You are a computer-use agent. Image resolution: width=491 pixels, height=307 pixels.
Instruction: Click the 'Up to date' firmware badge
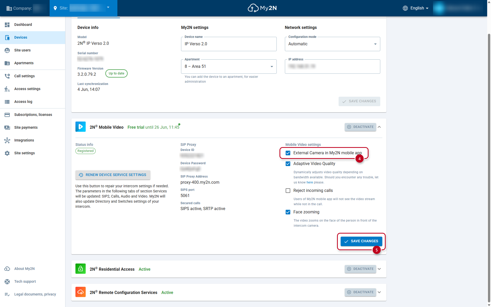click(x=116, y=73)
